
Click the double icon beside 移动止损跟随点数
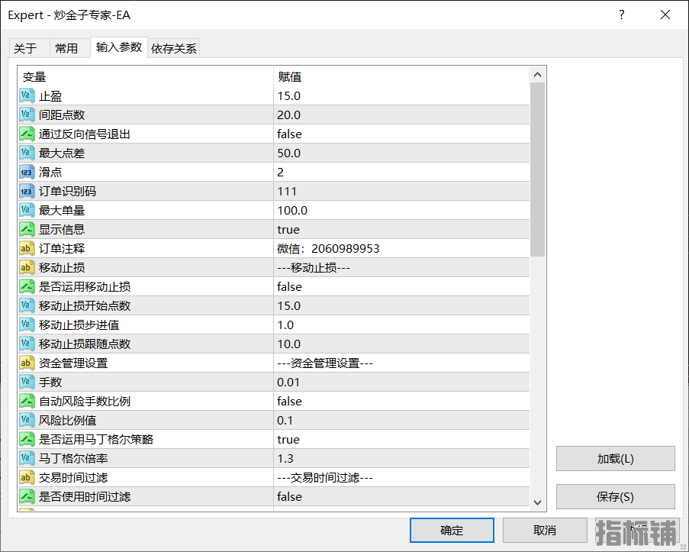(27, 344)
